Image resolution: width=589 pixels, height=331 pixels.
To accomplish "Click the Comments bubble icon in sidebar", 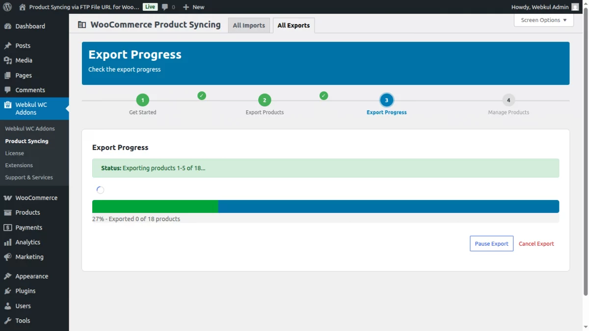I will tap(7, 90).
